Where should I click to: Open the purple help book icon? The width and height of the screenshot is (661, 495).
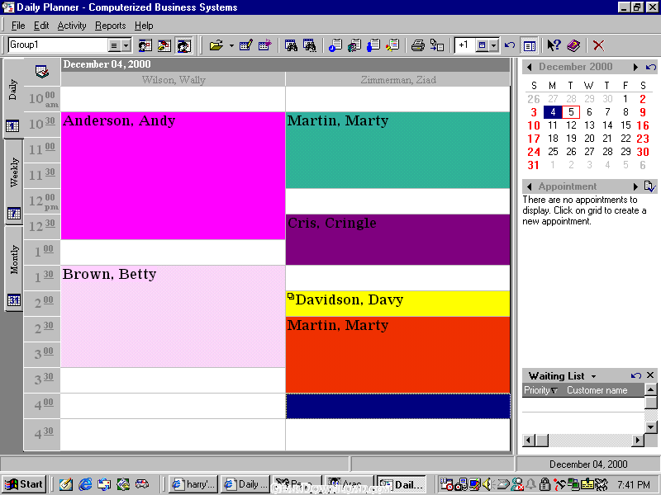[573, 45]
